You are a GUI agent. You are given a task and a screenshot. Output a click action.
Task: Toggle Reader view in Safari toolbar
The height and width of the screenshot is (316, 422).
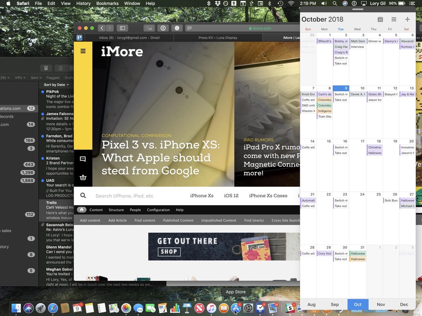pyautogui.click(x=189, y=28)
